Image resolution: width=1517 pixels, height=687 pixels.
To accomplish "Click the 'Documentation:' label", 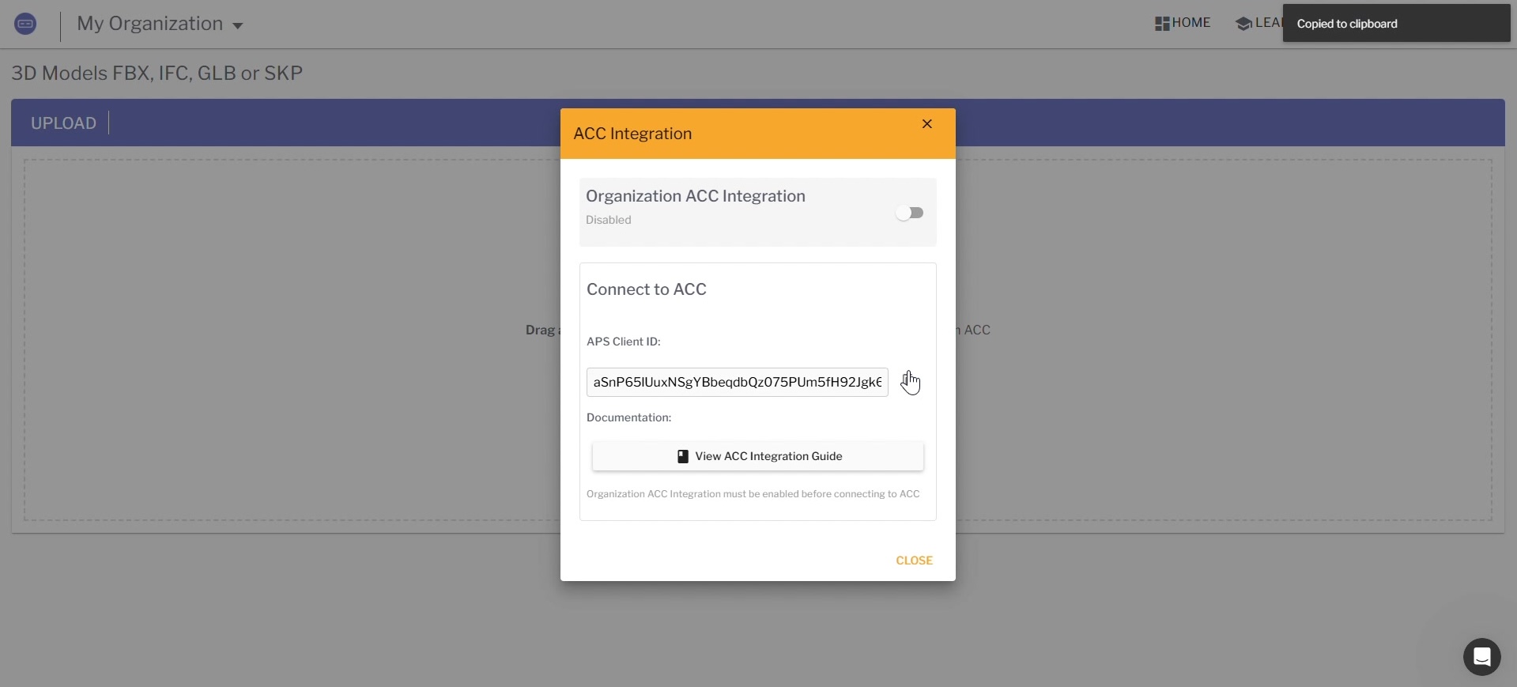I will (x=629, y=417).
